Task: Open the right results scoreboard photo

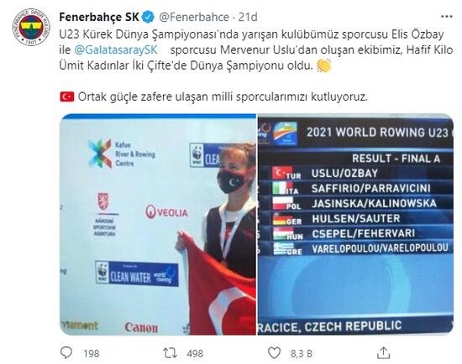Action: tap(355, 224)
